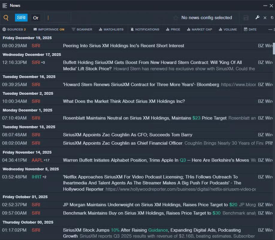Select the Date filter option
Screen dimensions: 275x240
[x=250, y=29]
